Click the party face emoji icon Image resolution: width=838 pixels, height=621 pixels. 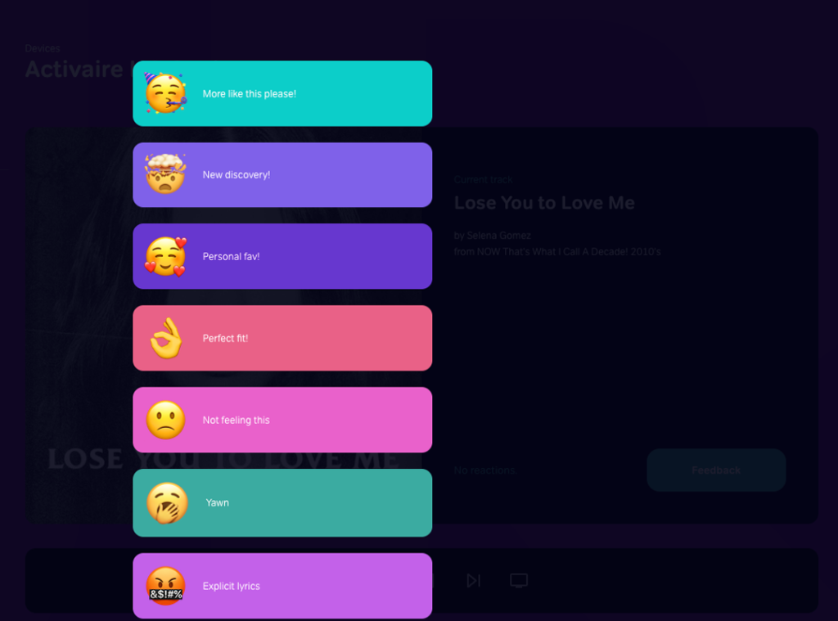(x=165, y=93)
